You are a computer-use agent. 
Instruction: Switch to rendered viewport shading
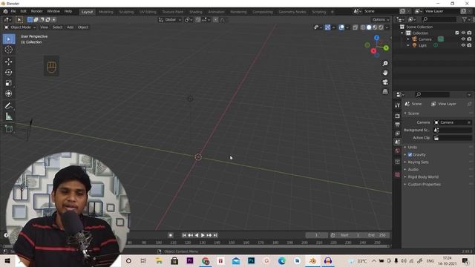point(381,27)
